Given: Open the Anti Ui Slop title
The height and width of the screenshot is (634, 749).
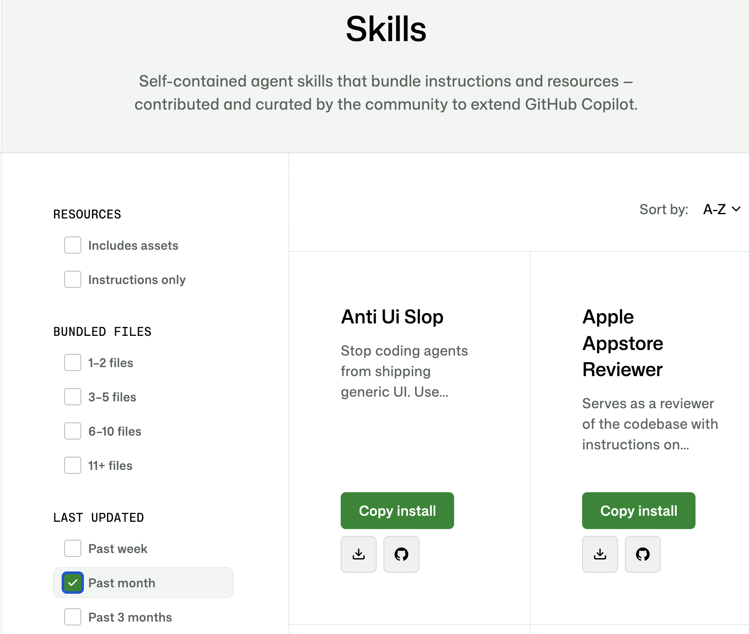Looking at the screenshot, I should (392, 317).
